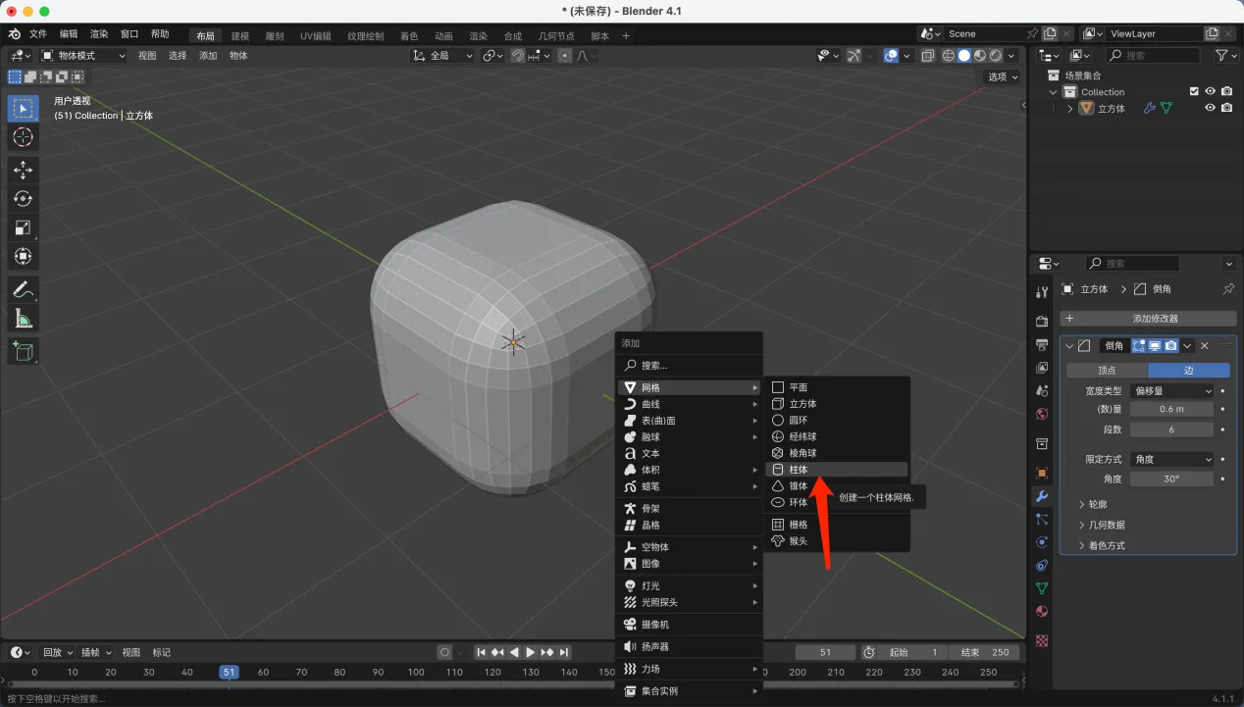Open the Modifiers wrench properties tab
Screen dimensions: 1244x707
[x=1042, y=496]
